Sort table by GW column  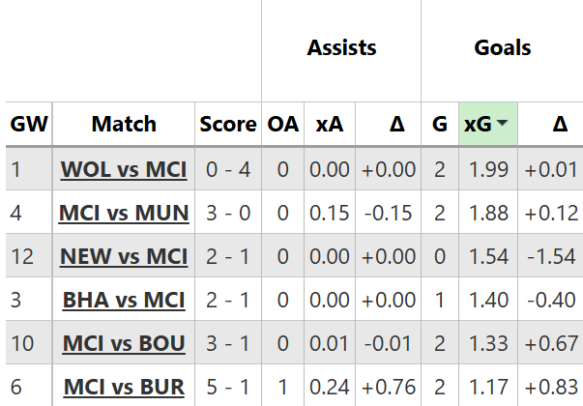[x=28, y=124]
